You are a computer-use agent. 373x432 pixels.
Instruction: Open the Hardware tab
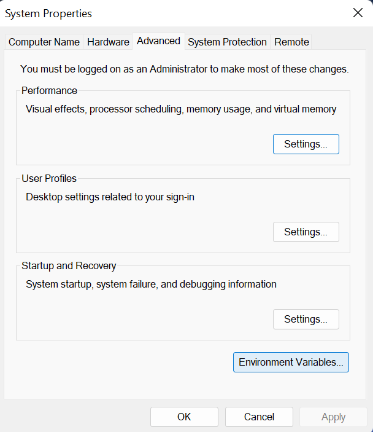point(108,42)
